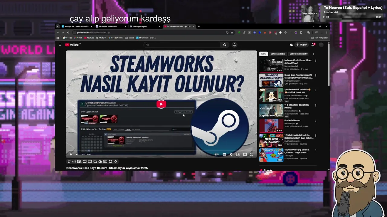This screenshot has width=387, height=217.
Task: Open the extension gear icon below the player
Action: [x=115, y=162]
